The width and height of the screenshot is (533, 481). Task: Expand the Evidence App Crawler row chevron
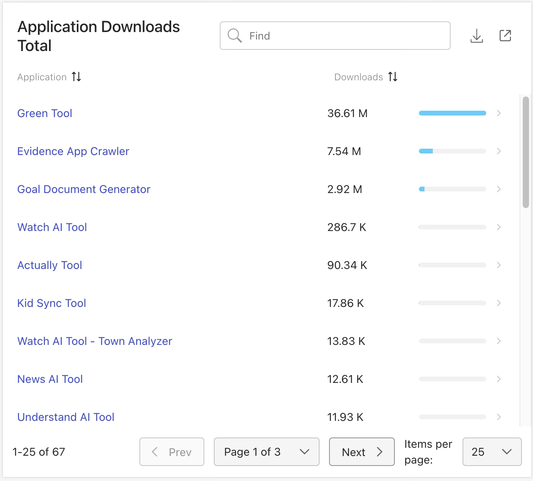click(x=499, y=151)
